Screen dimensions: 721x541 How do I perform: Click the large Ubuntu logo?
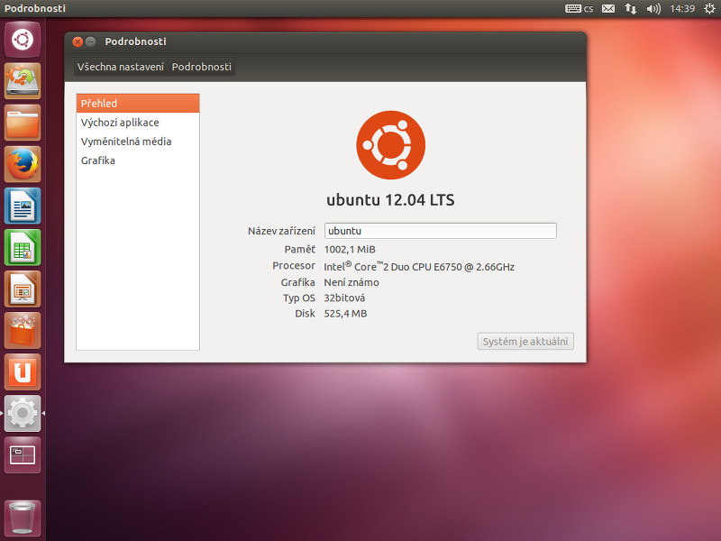click(390, 145)
